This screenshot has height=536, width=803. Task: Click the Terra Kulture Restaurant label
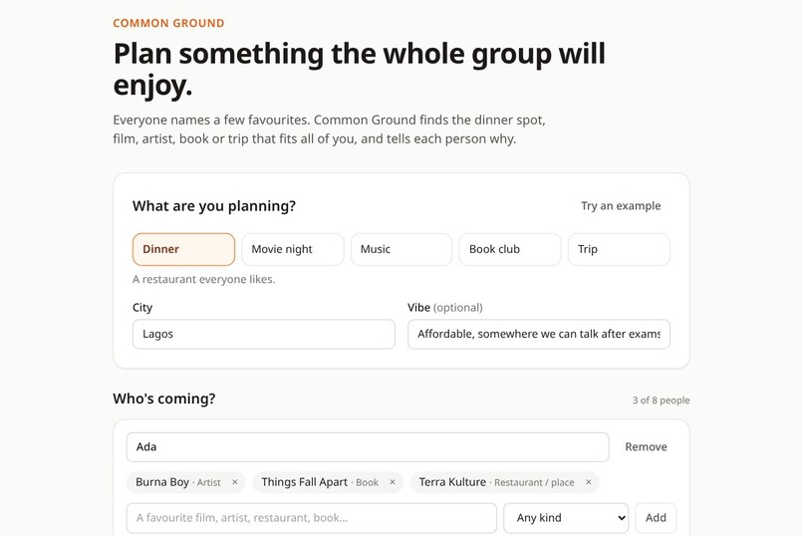[496, 482]
